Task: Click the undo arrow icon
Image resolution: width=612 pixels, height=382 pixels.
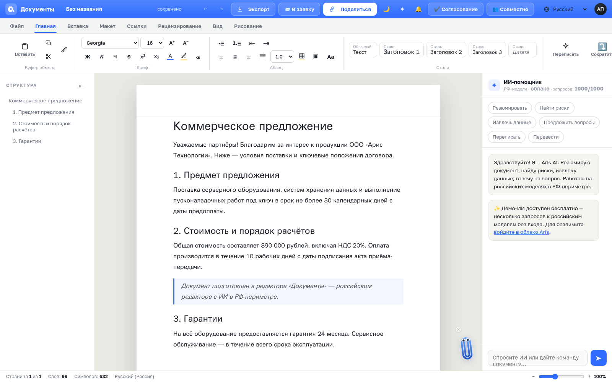Action: coord(205,9)
